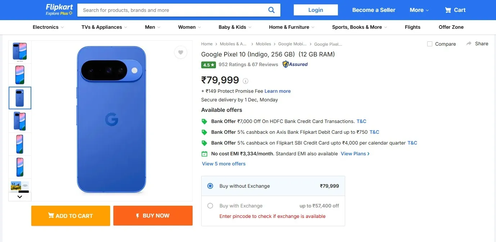
Task: Select Buy without Exchange option
Action: [210, 186]
